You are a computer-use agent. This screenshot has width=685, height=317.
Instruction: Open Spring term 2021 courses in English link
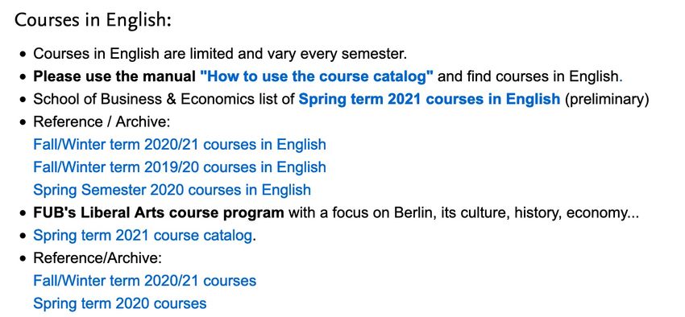(x=429, y=100)
